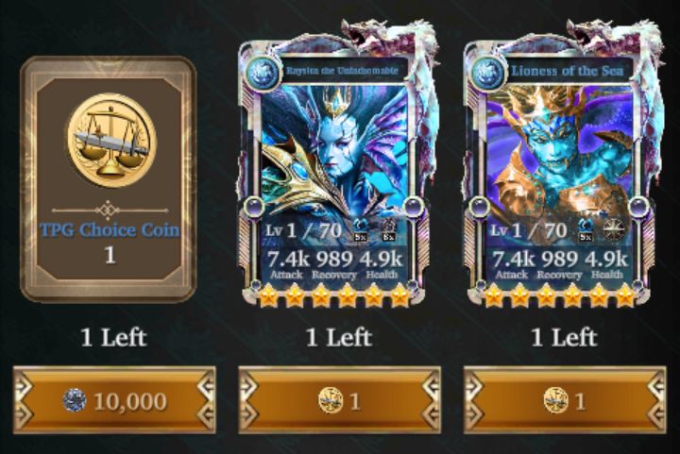The height and width of the screenshot is (454, 680).
Task: Tap water element badge on Lioness card
Action: 488,72
